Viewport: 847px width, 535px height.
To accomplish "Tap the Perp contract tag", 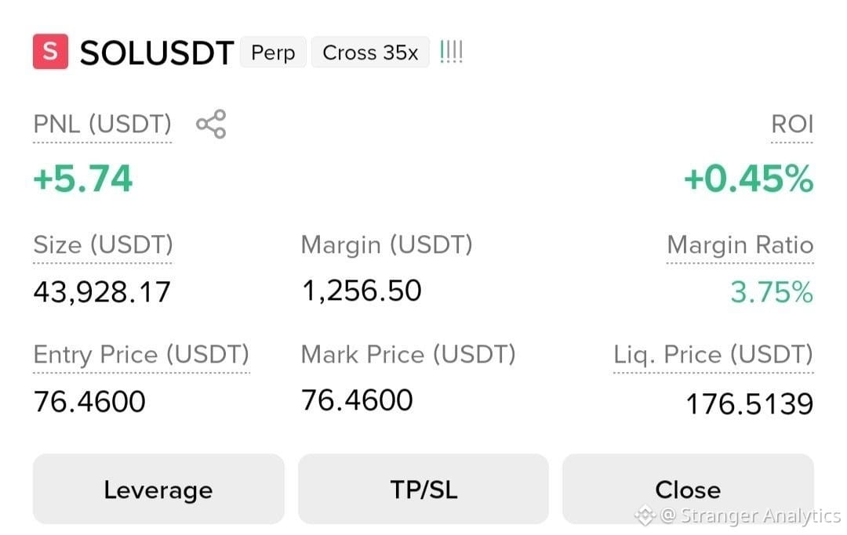I will pos(274,52).
